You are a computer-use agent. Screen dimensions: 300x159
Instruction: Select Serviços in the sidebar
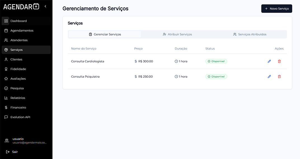26,50
